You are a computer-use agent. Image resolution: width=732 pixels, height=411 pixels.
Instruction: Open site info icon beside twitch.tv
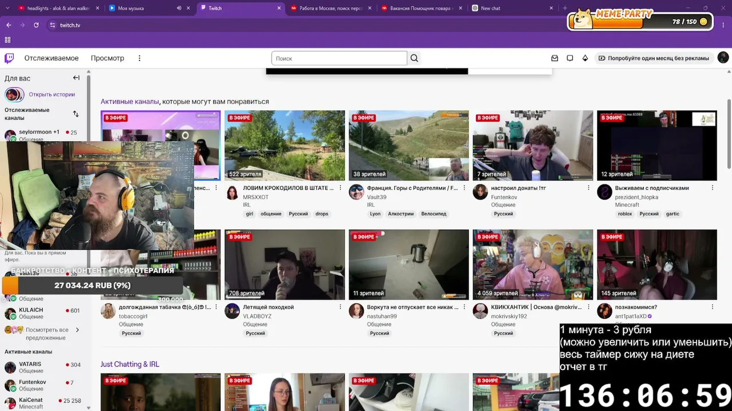pyautogui.click(x=53, y=25)
